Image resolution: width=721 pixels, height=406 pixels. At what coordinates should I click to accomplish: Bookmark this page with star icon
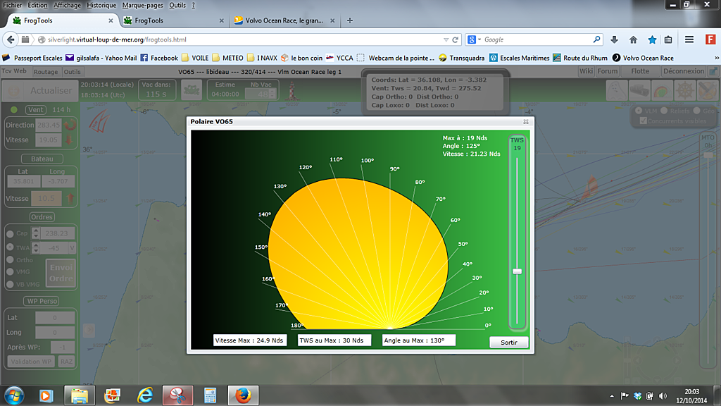pos(652,39)
